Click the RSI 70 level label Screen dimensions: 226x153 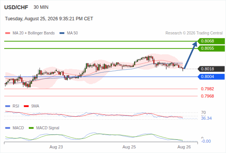[x=203, y=112]
